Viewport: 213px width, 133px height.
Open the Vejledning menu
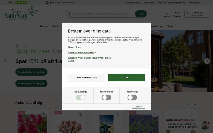(x=156, y=26)
